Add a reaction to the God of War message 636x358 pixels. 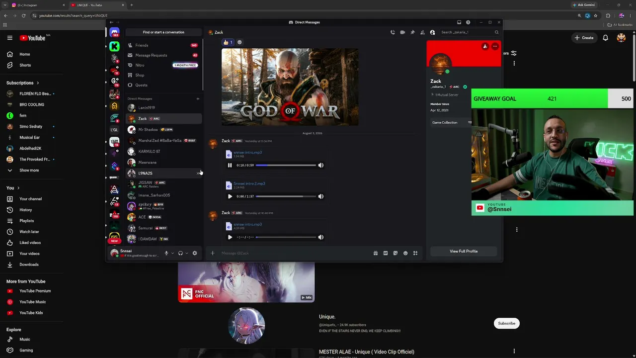[239, 42]
